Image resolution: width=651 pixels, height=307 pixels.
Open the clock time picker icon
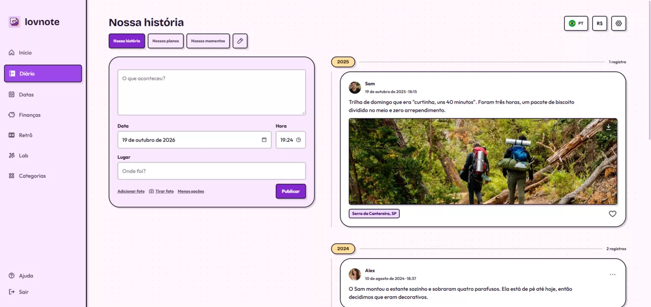[x=299, y=140]
